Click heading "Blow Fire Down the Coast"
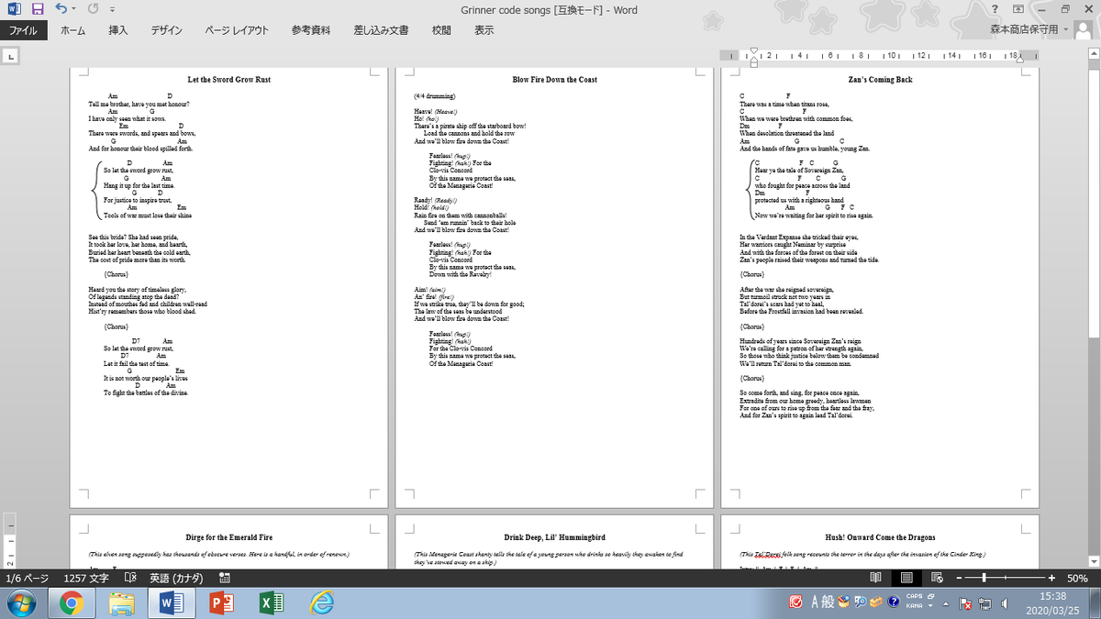The width and height of the screenshot is (1101, 619). point(554,80)
